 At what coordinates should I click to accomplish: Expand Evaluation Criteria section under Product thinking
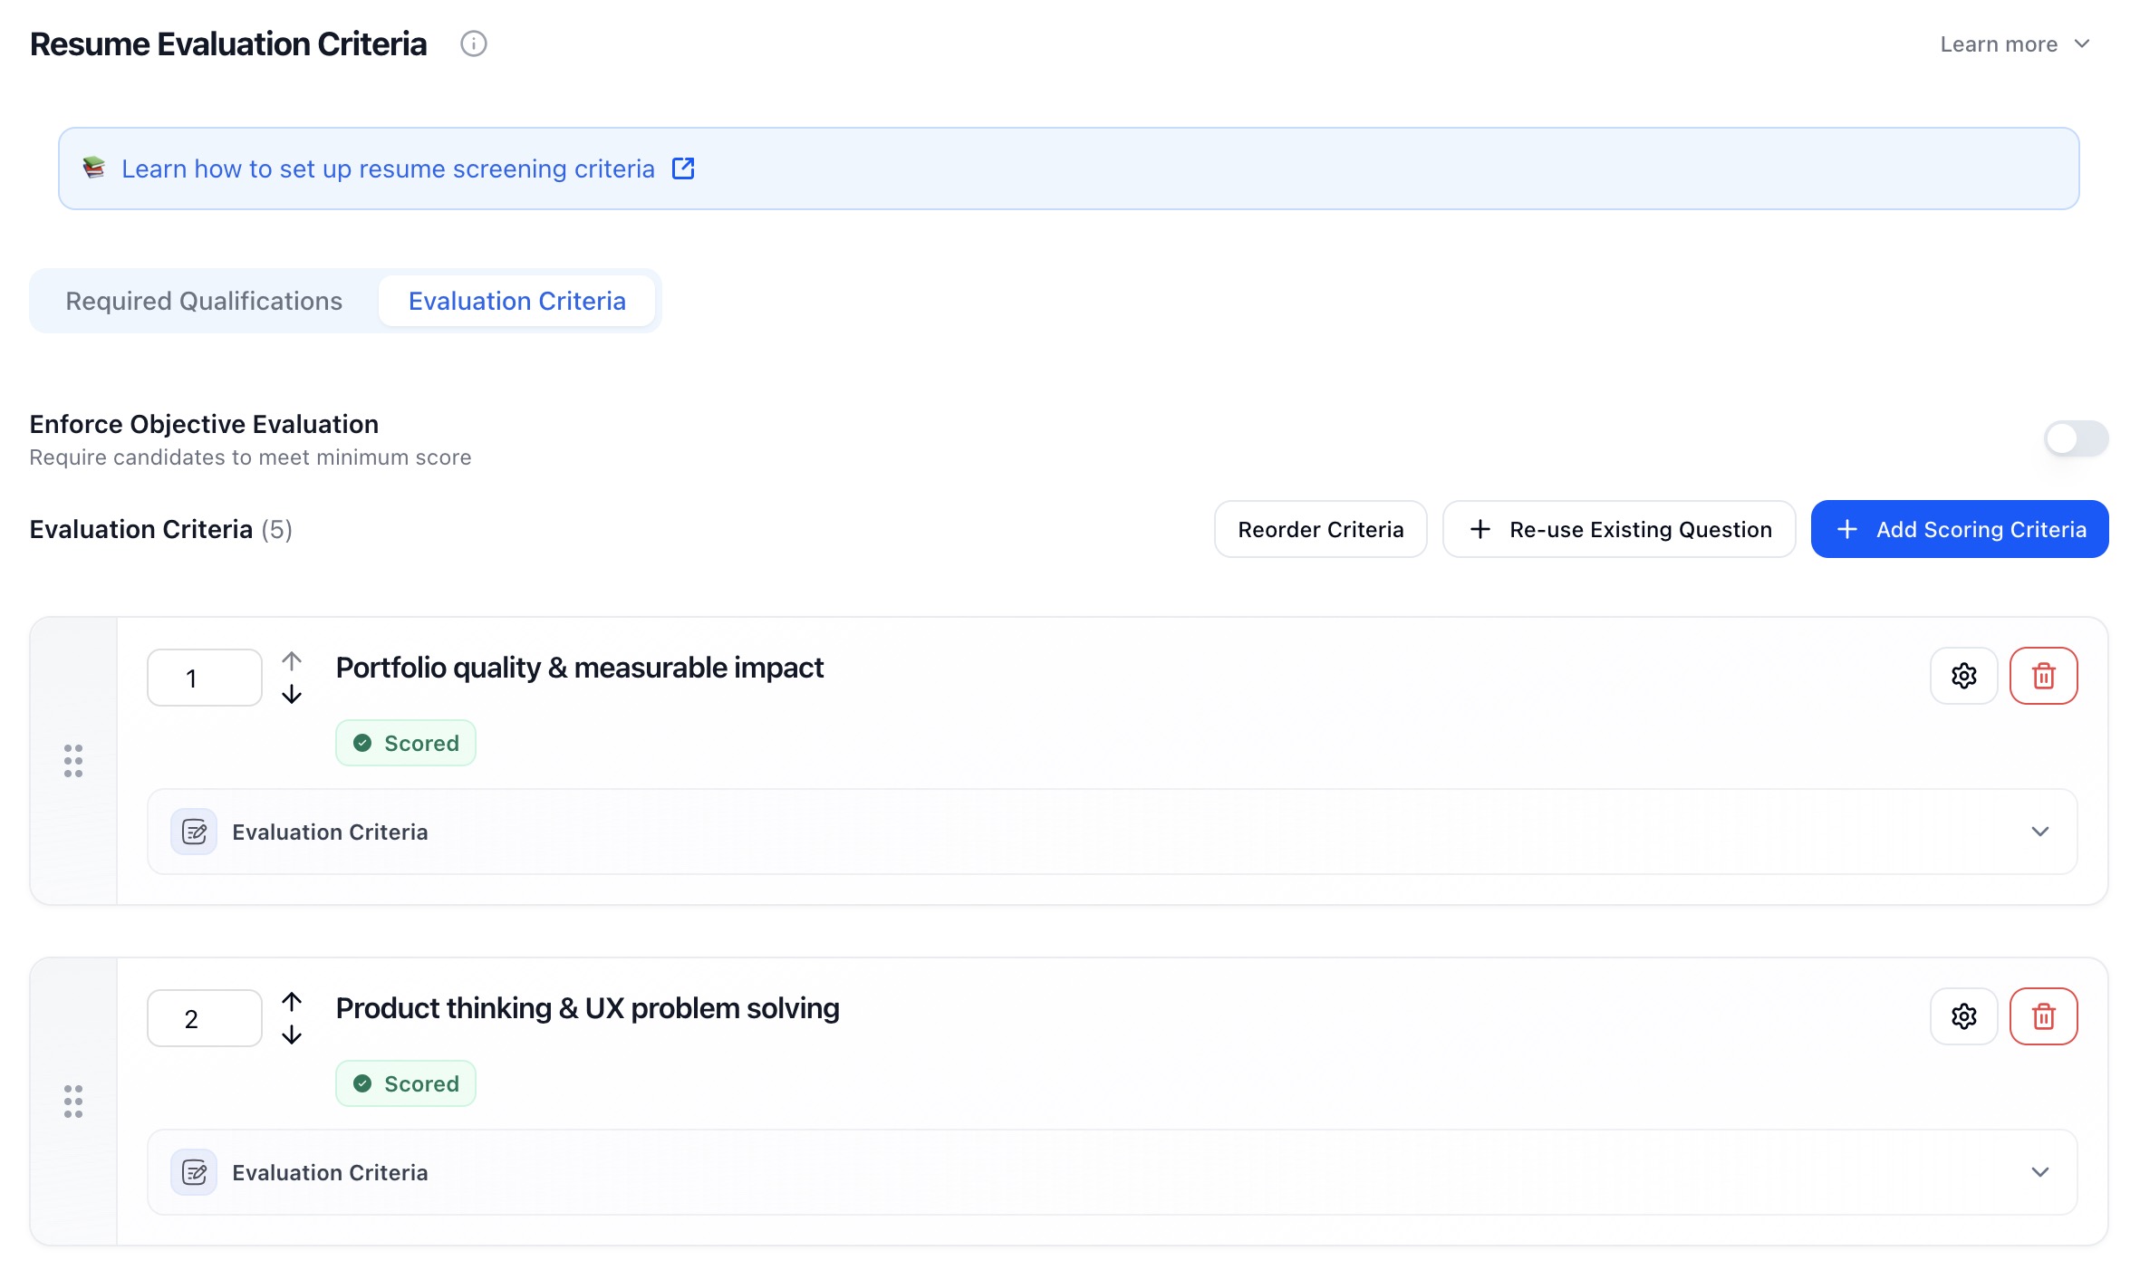2039,1172
